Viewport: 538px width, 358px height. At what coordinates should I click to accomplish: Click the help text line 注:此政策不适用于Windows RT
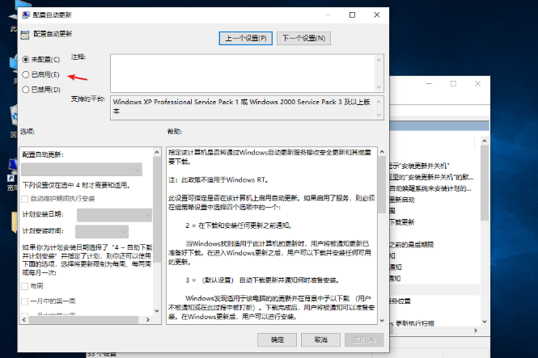pyautogui.click(x=218, y=180)
